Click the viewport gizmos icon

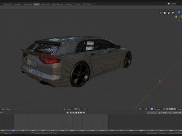click(x=146, y=109)
